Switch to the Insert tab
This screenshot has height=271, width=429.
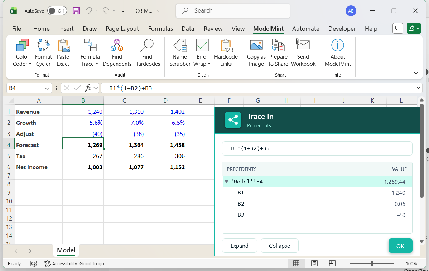click(x=66, y=29)
